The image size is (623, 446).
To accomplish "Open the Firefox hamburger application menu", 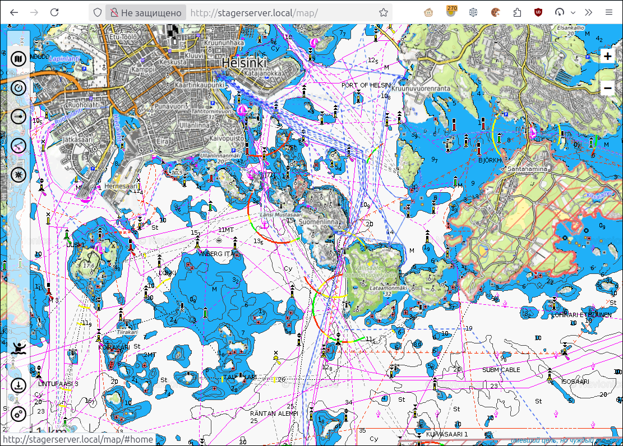I will (x=608, y=12).
